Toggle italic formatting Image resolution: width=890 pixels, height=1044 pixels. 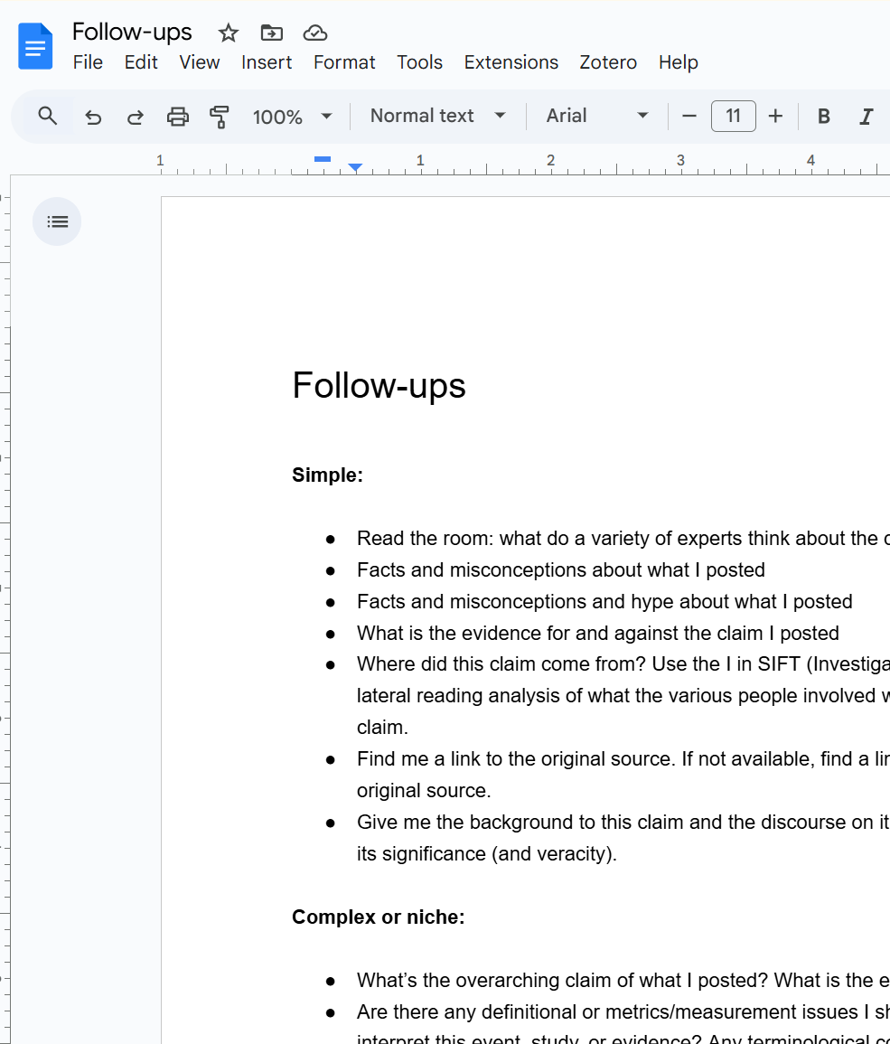coord(866,116)
